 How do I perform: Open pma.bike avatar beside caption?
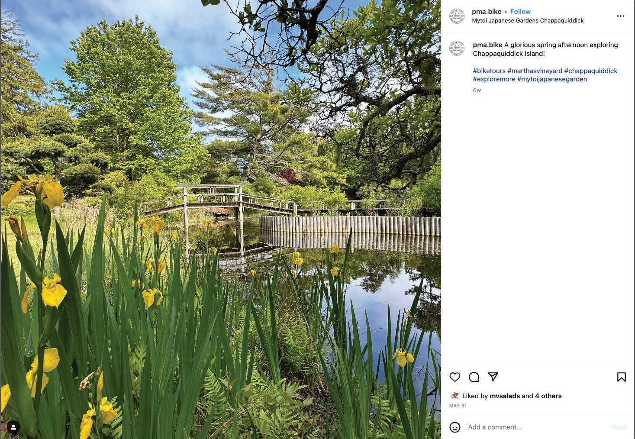(x=457, y=48)
